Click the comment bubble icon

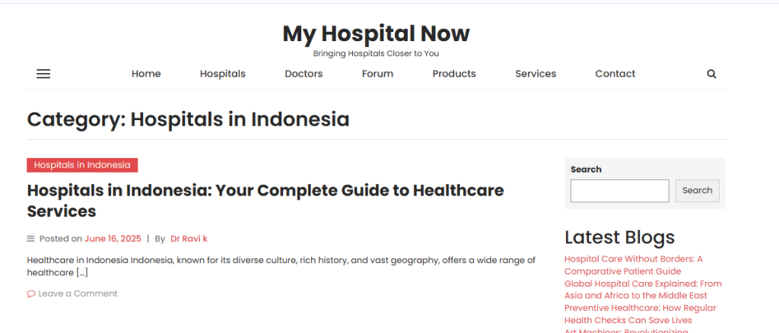pyautogui.click(x=31, y=294)
